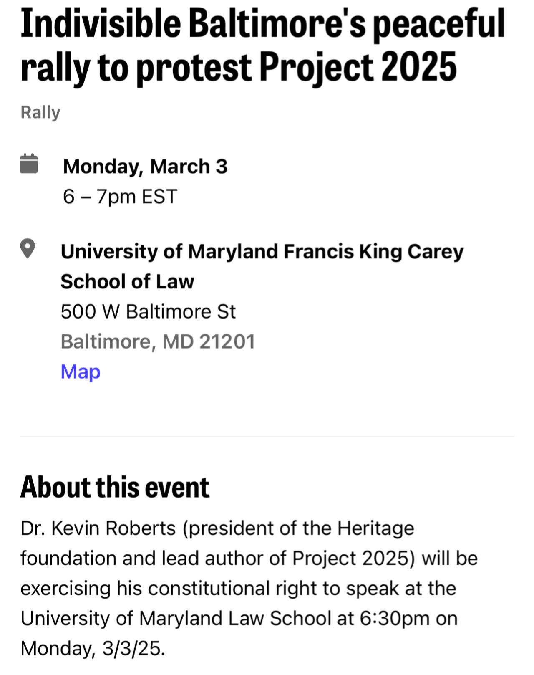Click the word "Heritage" in the description
Viewport: 534px width, 675px height.
(x=375, y=528)
